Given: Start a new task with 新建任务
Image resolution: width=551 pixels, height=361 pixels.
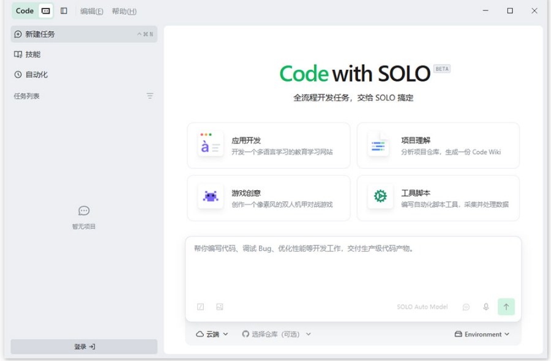Looking at the screenshot, I should [x=84, y=34].
